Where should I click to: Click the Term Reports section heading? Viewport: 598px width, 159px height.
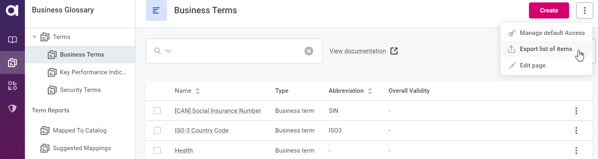(51, 110)
